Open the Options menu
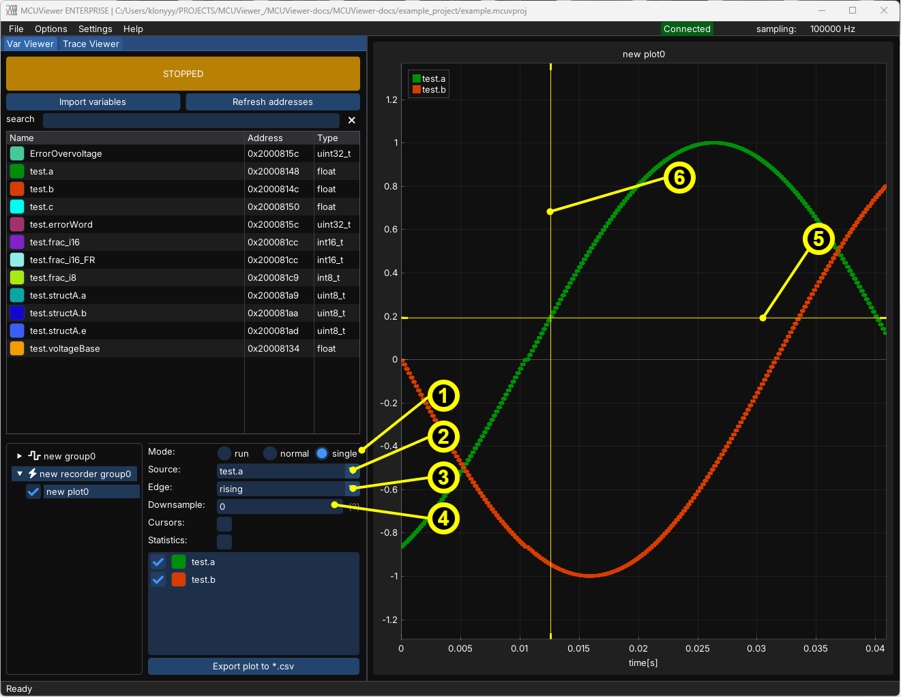 click(x=50, y=29)
